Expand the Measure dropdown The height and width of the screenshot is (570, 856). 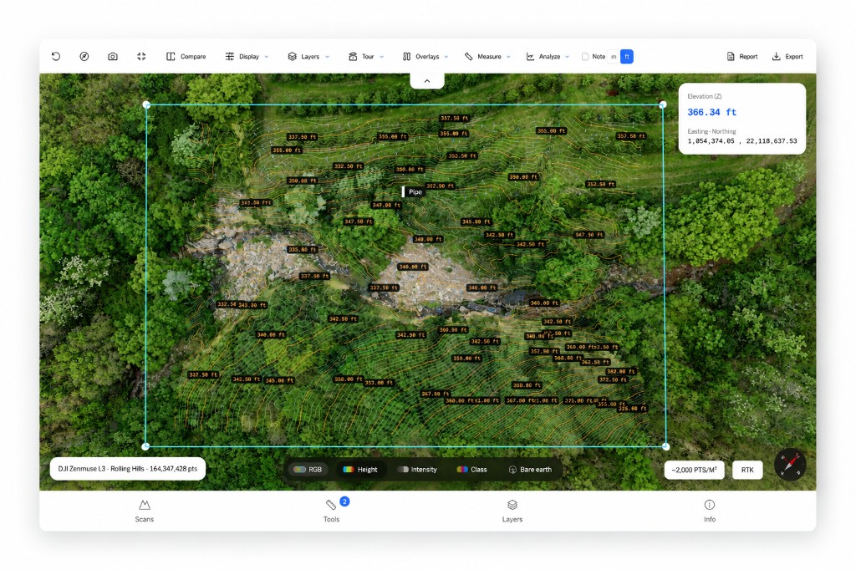487,56
